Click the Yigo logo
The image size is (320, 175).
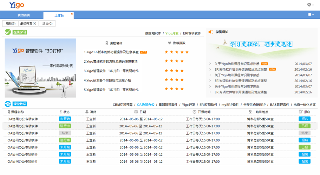[x=17, y=5]
